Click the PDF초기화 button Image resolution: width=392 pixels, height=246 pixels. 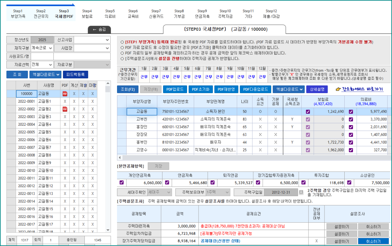pyautogui.click(x=200, y=89)
